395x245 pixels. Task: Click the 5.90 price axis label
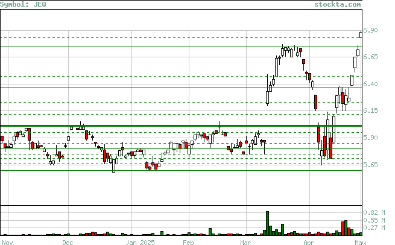click(370, 138)
